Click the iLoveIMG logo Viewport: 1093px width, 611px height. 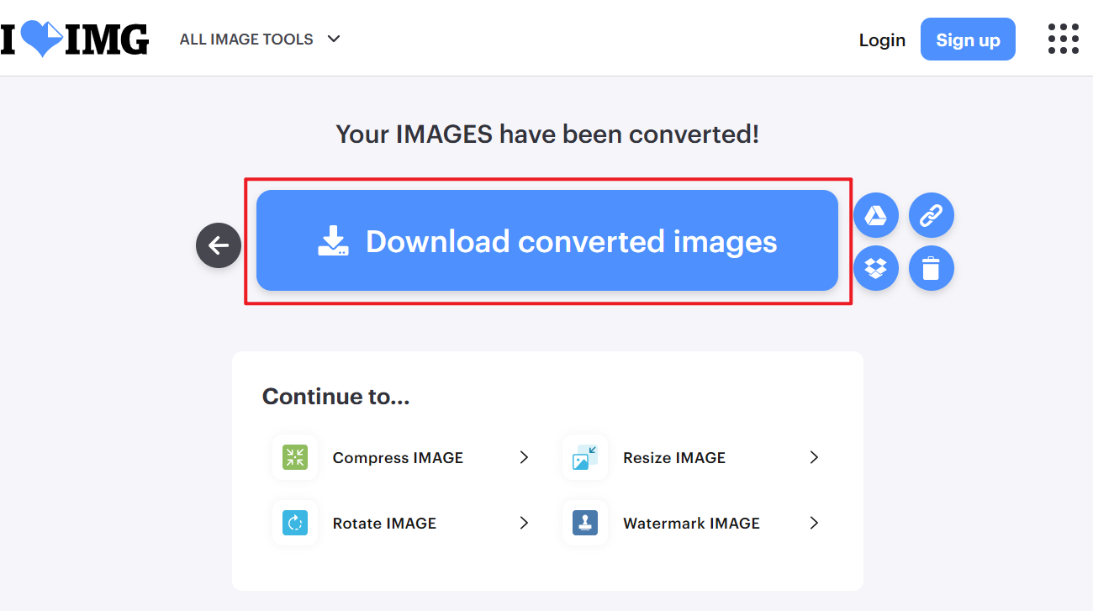[75, 39]
